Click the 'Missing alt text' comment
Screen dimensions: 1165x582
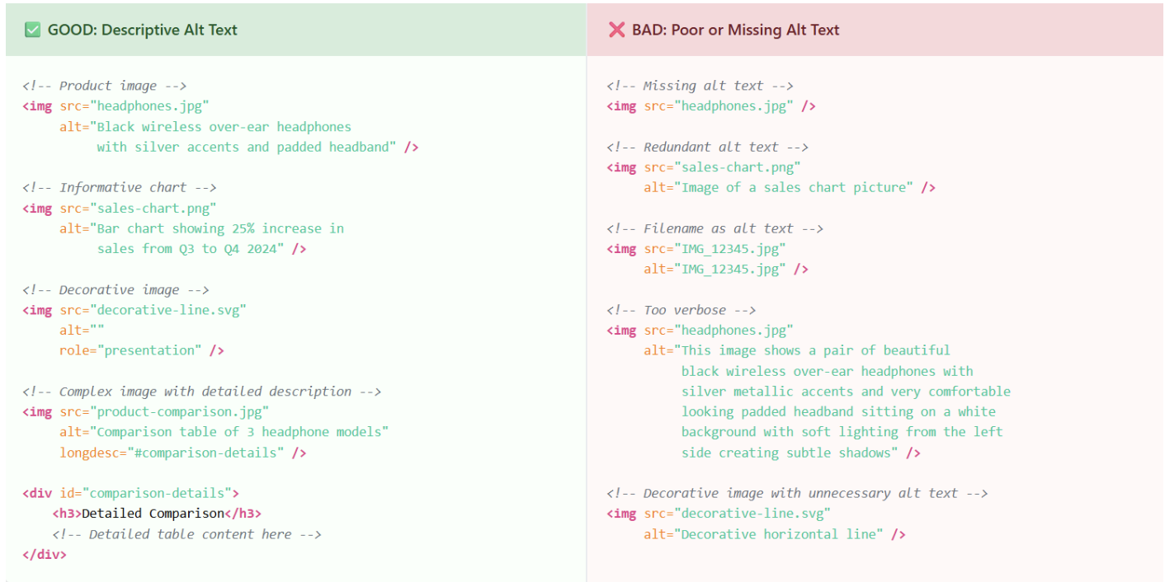click(x=700, y=86)
